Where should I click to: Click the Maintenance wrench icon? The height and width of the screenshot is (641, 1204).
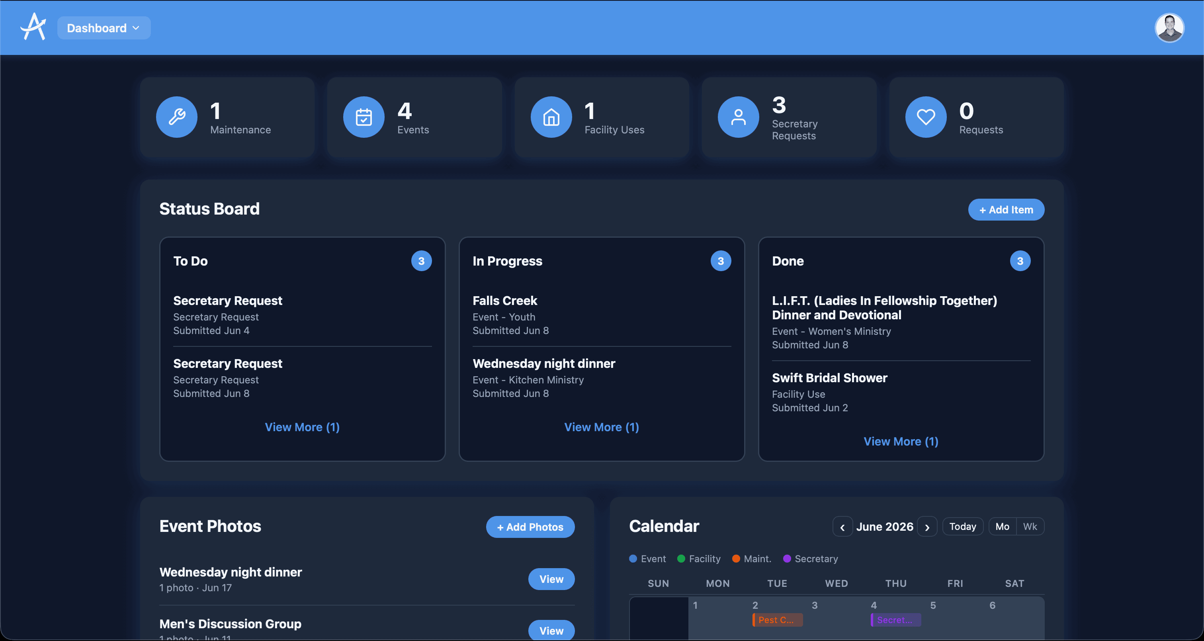pos(177,117)
